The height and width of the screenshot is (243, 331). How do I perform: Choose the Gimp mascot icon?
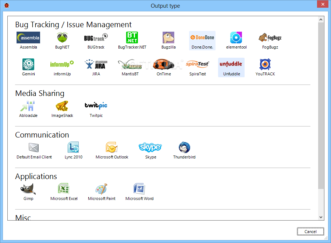[28, 189]
